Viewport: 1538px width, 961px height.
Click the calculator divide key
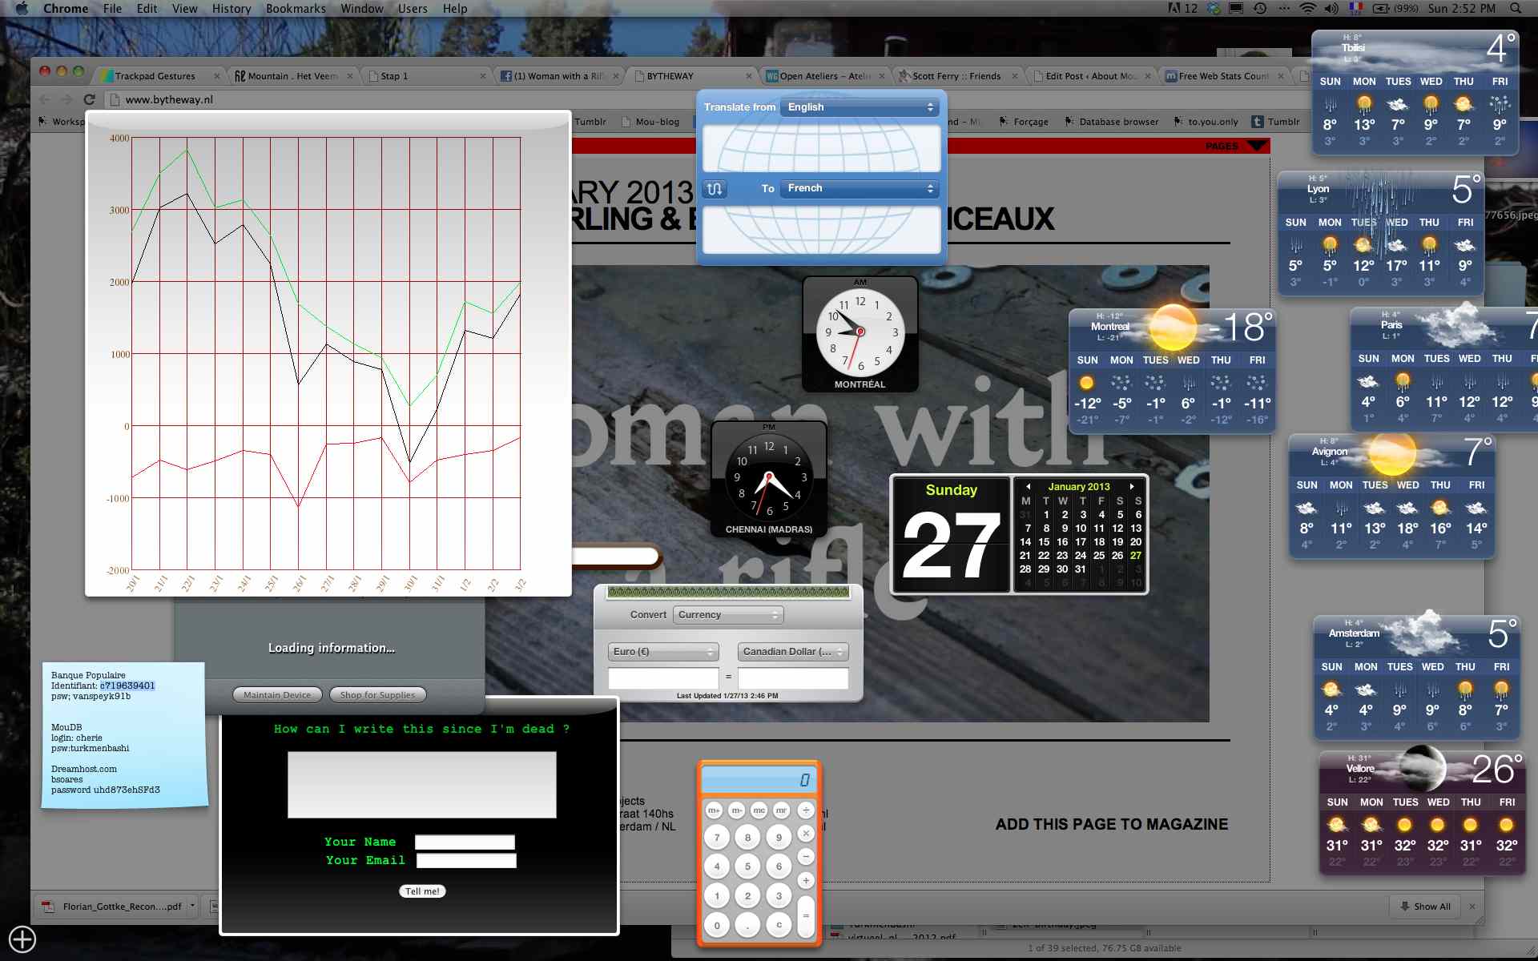(x=806, y=810)
